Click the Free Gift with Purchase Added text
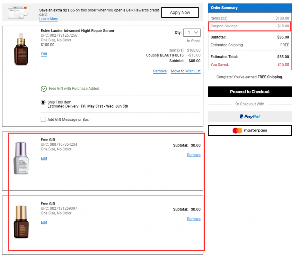Screen dimensions: 298x261 (x=74, y=89)
